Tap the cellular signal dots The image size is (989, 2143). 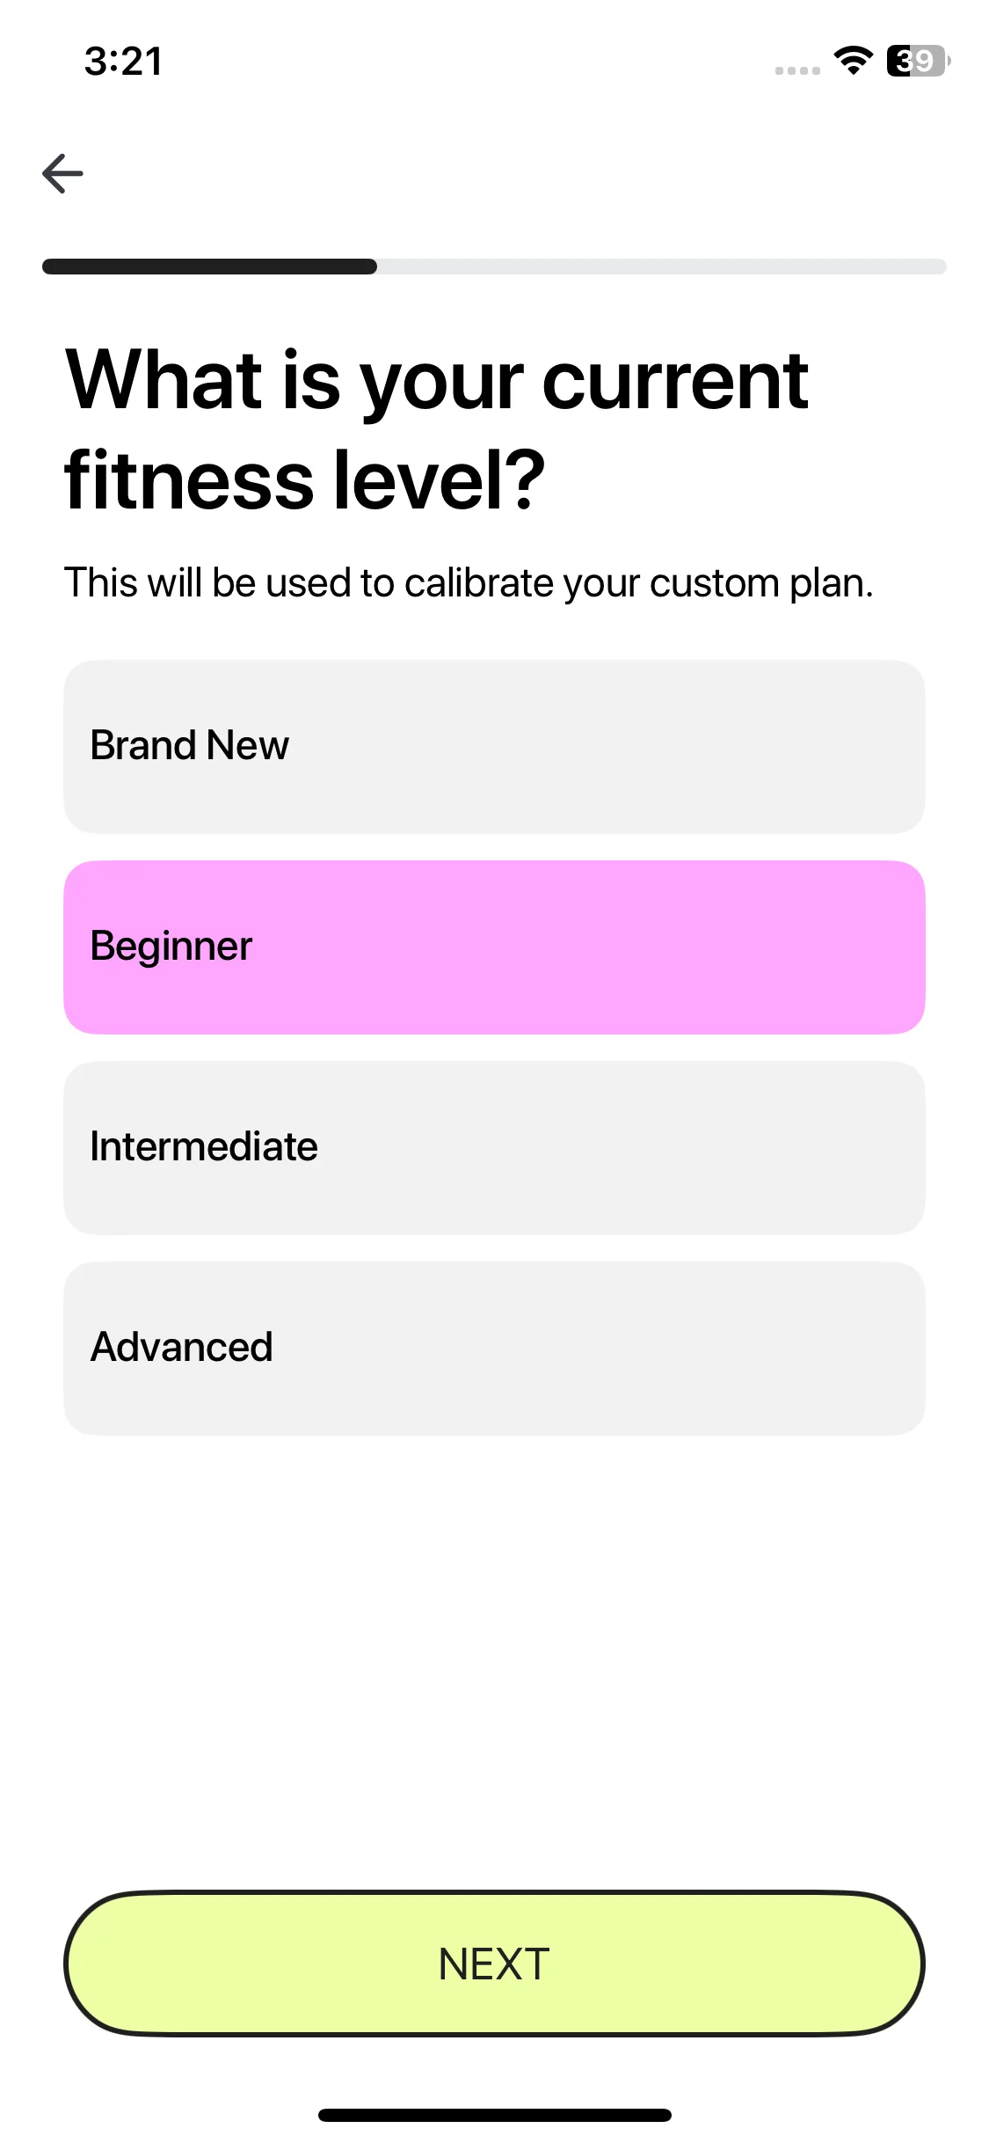[797, 70]
